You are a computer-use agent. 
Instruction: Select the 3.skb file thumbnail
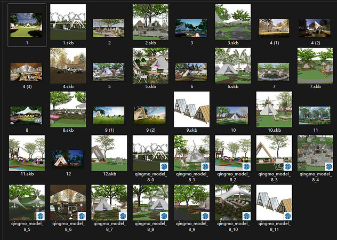click(x=233, y=22)
